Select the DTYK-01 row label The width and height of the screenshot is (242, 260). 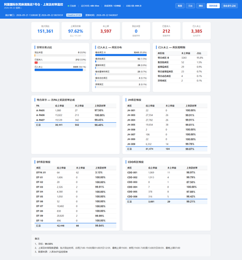[41, 173]
